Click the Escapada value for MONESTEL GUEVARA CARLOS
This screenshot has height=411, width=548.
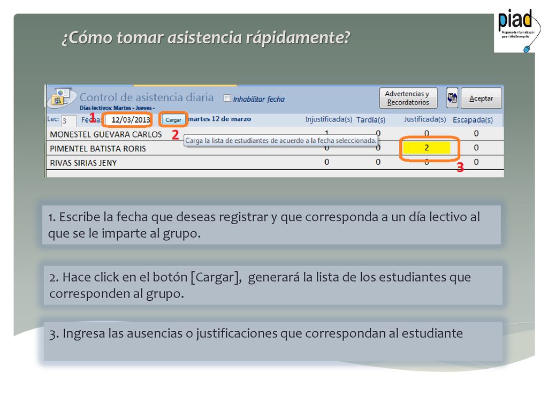click(x=476, y=133)
